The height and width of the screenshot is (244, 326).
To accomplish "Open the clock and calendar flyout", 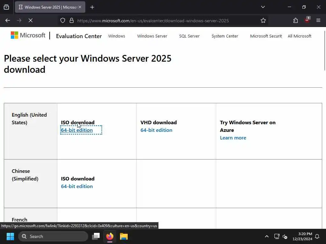I will coord(302,236).
